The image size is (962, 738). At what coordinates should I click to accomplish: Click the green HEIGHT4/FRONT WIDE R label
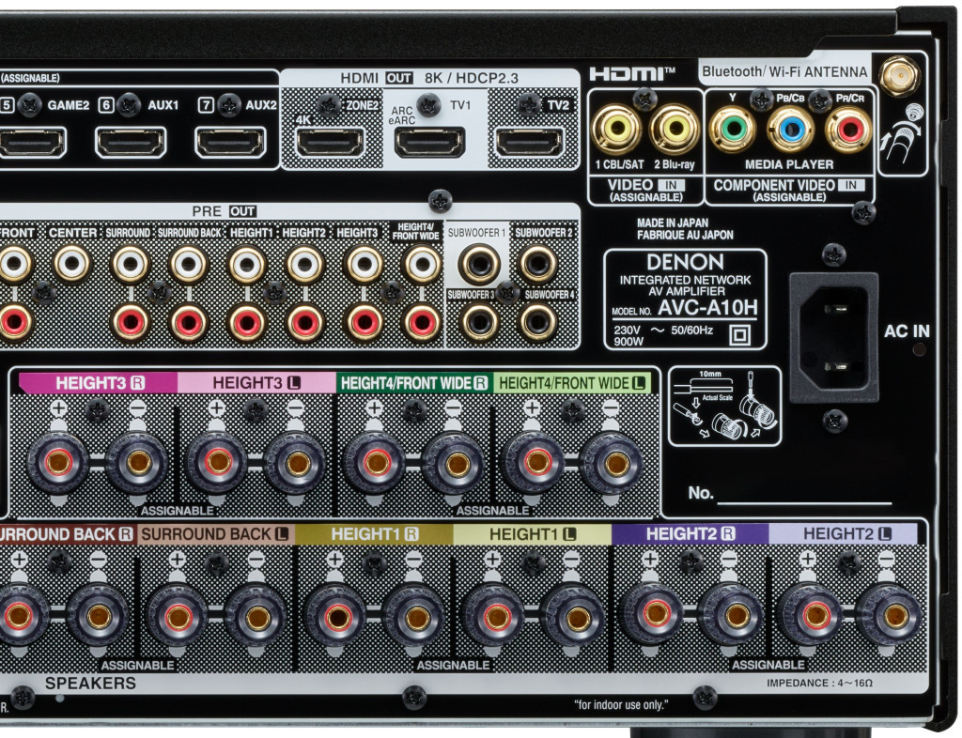click(414, 383)
